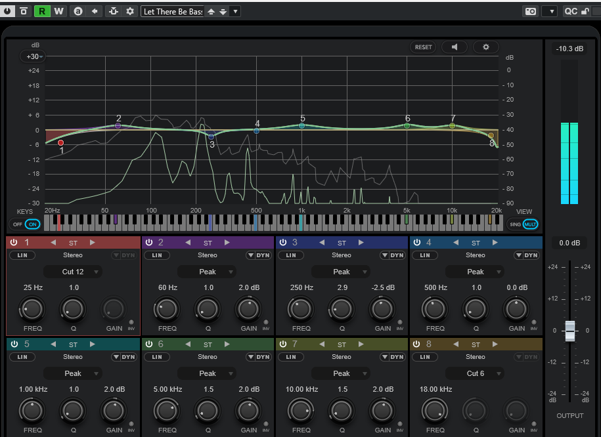Enable Write automation W button
Viewport: 601px width, 437px height.
click(58, 11)
